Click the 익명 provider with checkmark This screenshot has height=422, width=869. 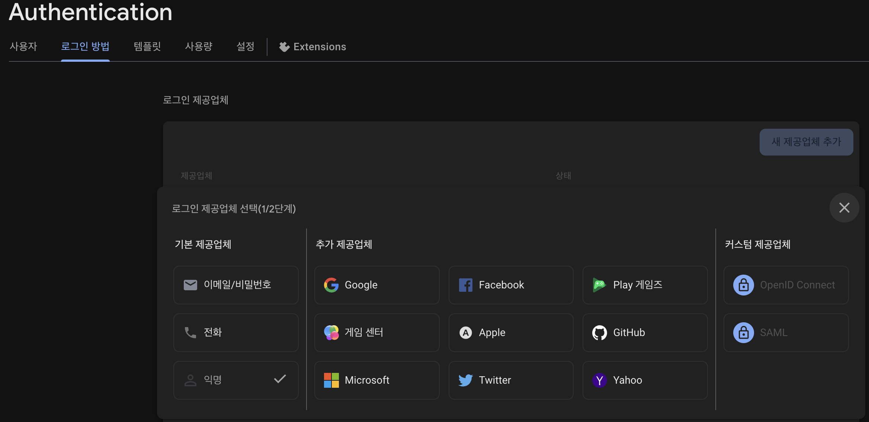pyautogui.click(x=235, y=380)
